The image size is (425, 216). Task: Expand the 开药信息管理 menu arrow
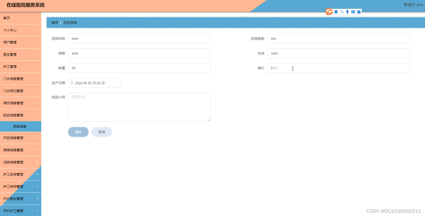(x=37, y=138)
